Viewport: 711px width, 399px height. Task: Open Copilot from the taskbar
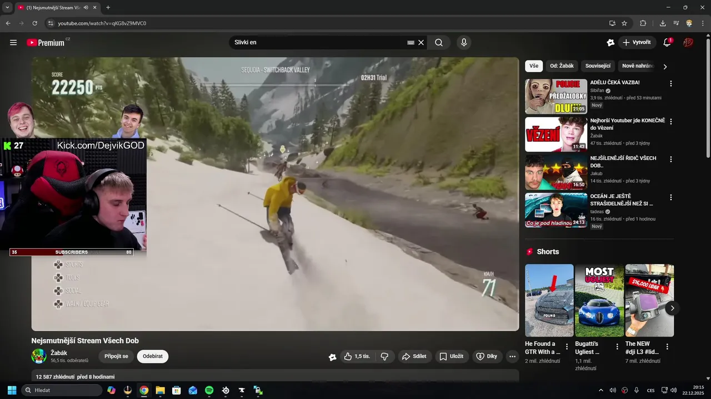point(111,390)
